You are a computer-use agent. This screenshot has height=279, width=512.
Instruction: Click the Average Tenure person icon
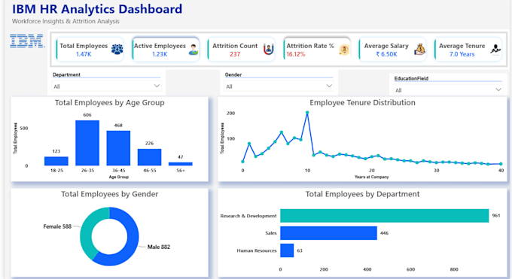[x=495, y=50]
